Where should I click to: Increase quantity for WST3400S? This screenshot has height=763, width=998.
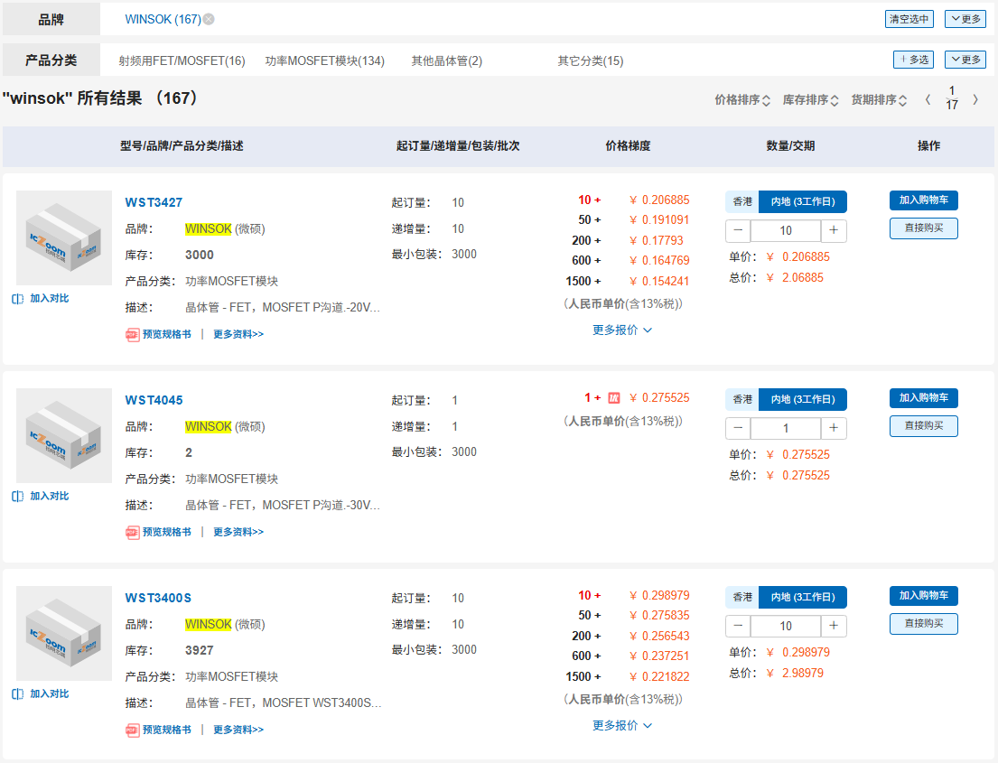tap(834, 626)
